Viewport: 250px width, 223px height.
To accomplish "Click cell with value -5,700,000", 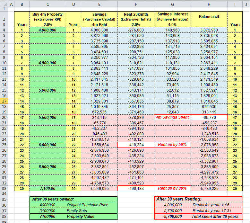I will [172, 211].
